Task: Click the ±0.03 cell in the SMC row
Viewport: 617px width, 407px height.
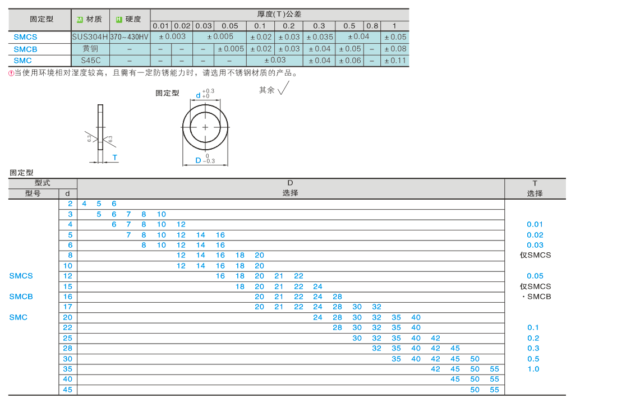Action: [x=275, y=60]
